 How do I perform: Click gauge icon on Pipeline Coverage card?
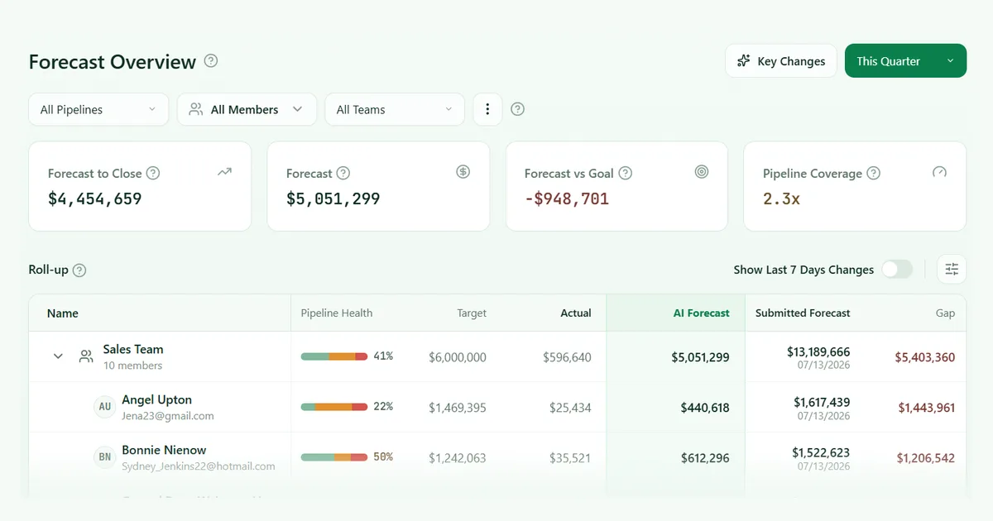click(939, 172)
